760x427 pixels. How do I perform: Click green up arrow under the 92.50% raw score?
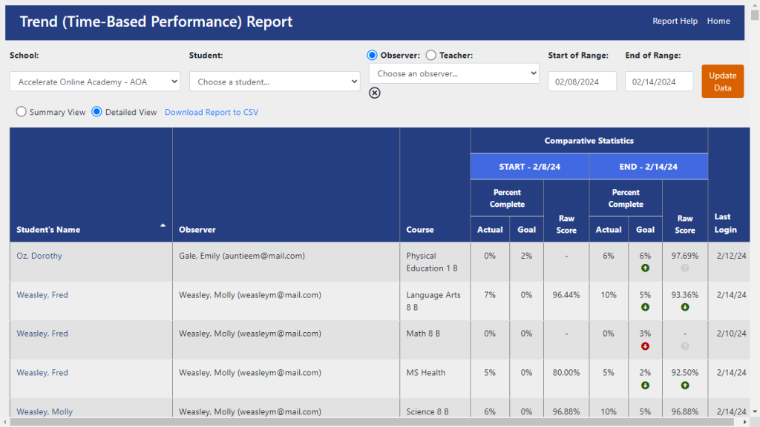coord(684,385)
